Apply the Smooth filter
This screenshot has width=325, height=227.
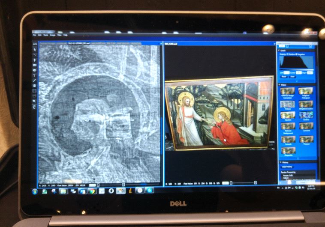click(287, 140)
